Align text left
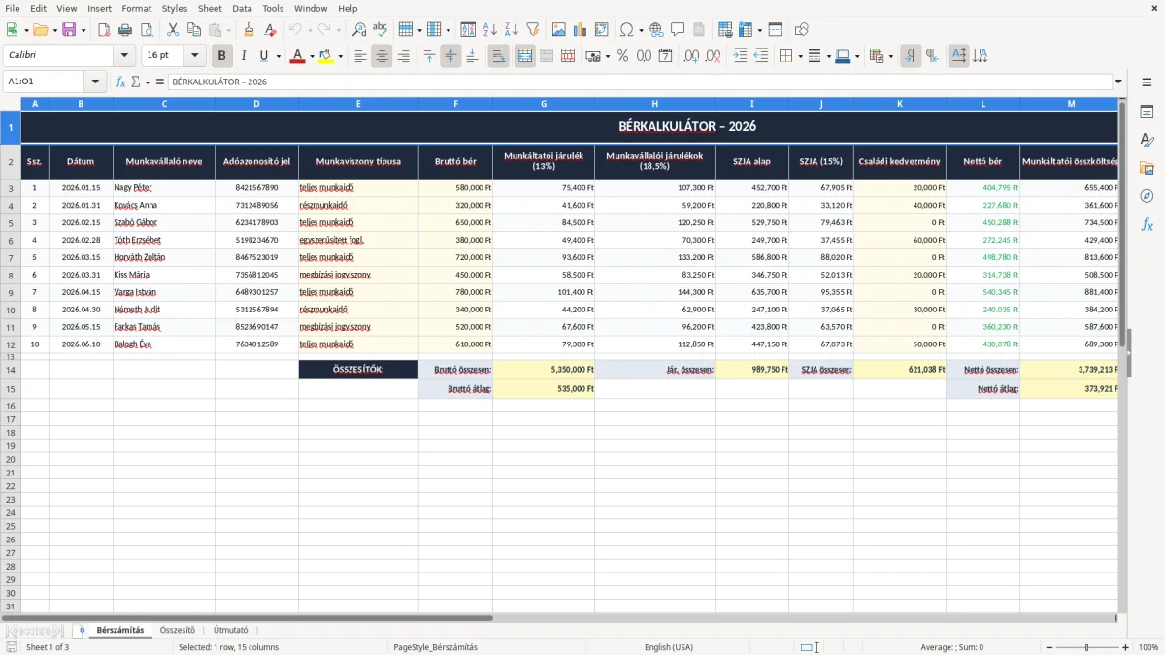 coord(361,56)
